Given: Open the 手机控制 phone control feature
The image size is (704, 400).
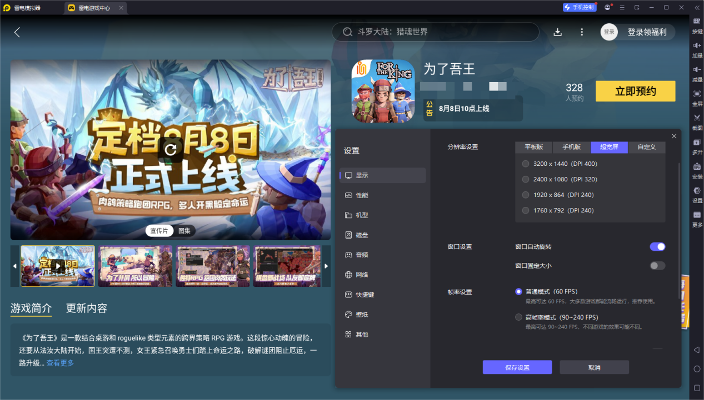Looking at the screenshot, I should (578, 7).
